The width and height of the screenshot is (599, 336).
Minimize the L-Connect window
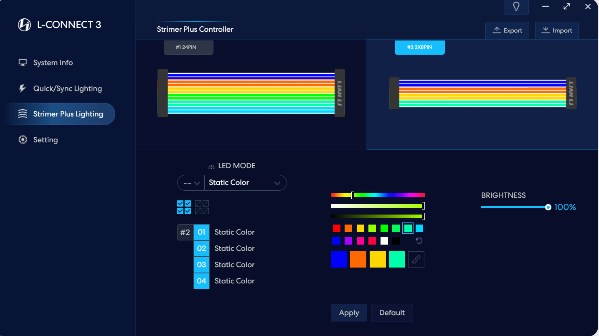pyautogui.click(x=546, y=6)
